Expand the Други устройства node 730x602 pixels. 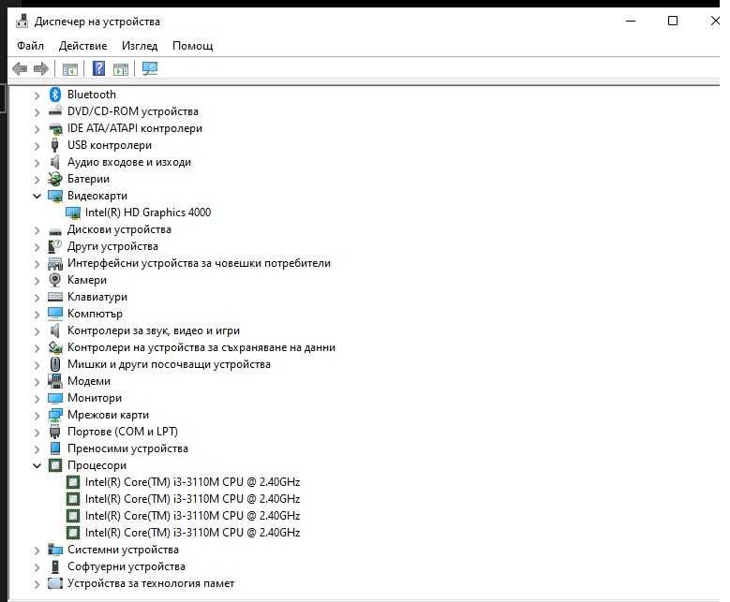(37, 247)
